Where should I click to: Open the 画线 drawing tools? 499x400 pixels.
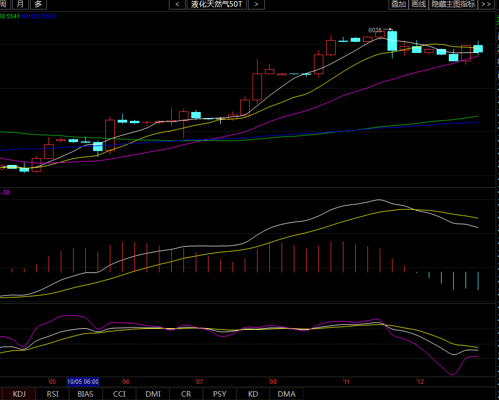(x=418, y=4)
